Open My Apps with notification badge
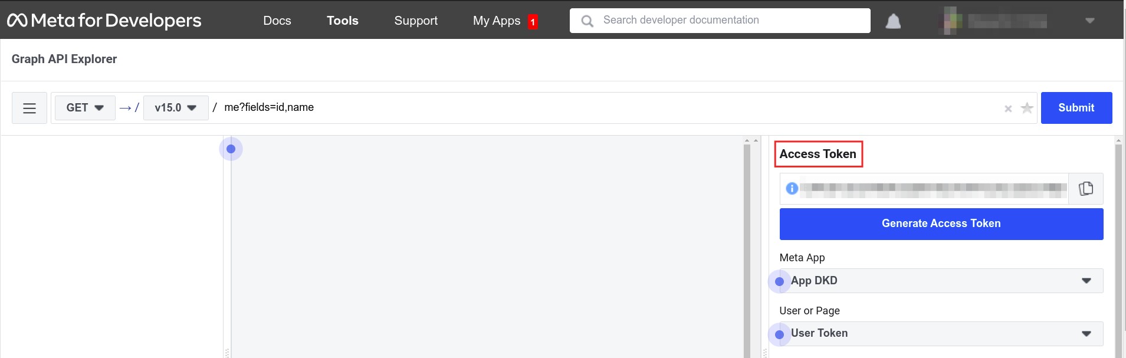 point(497,20)
